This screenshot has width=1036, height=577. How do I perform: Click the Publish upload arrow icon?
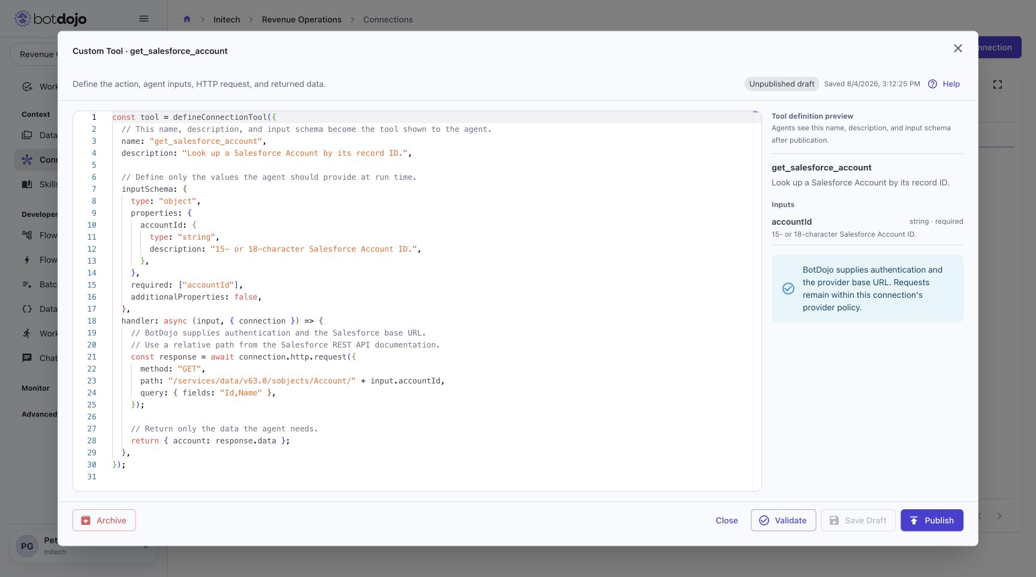click(914, 521)
